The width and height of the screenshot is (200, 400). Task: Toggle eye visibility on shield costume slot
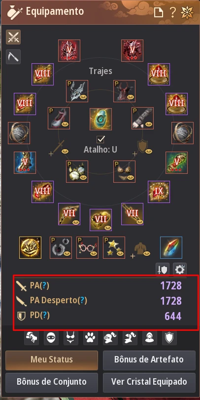click(149, 151)
